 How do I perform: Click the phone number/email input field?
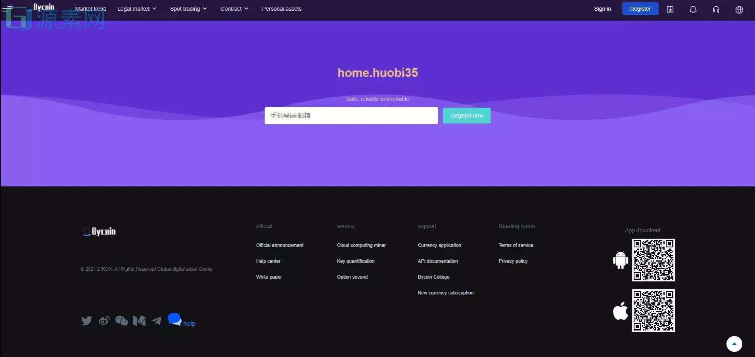(351, 116)
